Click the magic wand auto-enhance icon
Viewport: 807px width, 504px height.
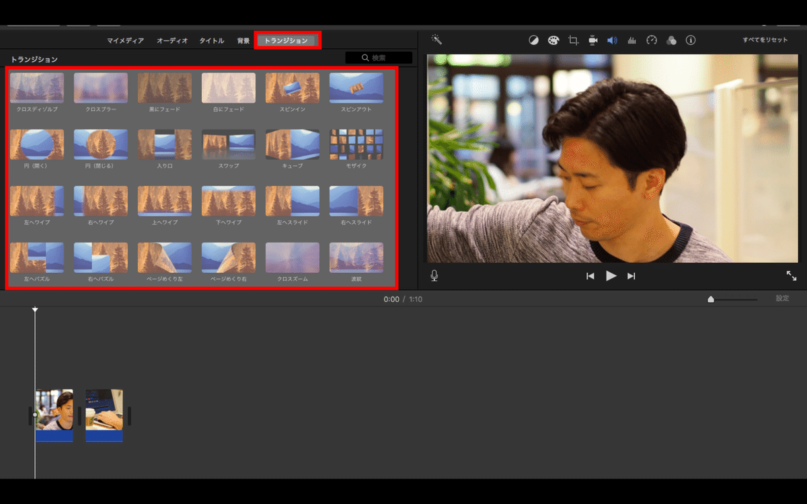(x=436, y=40)
